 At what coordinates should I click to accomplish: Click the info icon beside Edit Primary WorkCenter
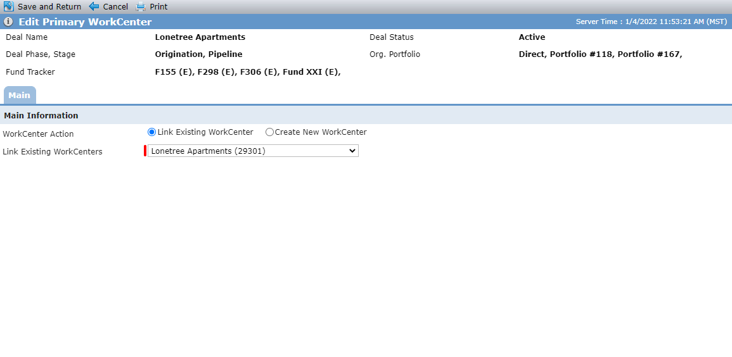[x=8, y=22]
